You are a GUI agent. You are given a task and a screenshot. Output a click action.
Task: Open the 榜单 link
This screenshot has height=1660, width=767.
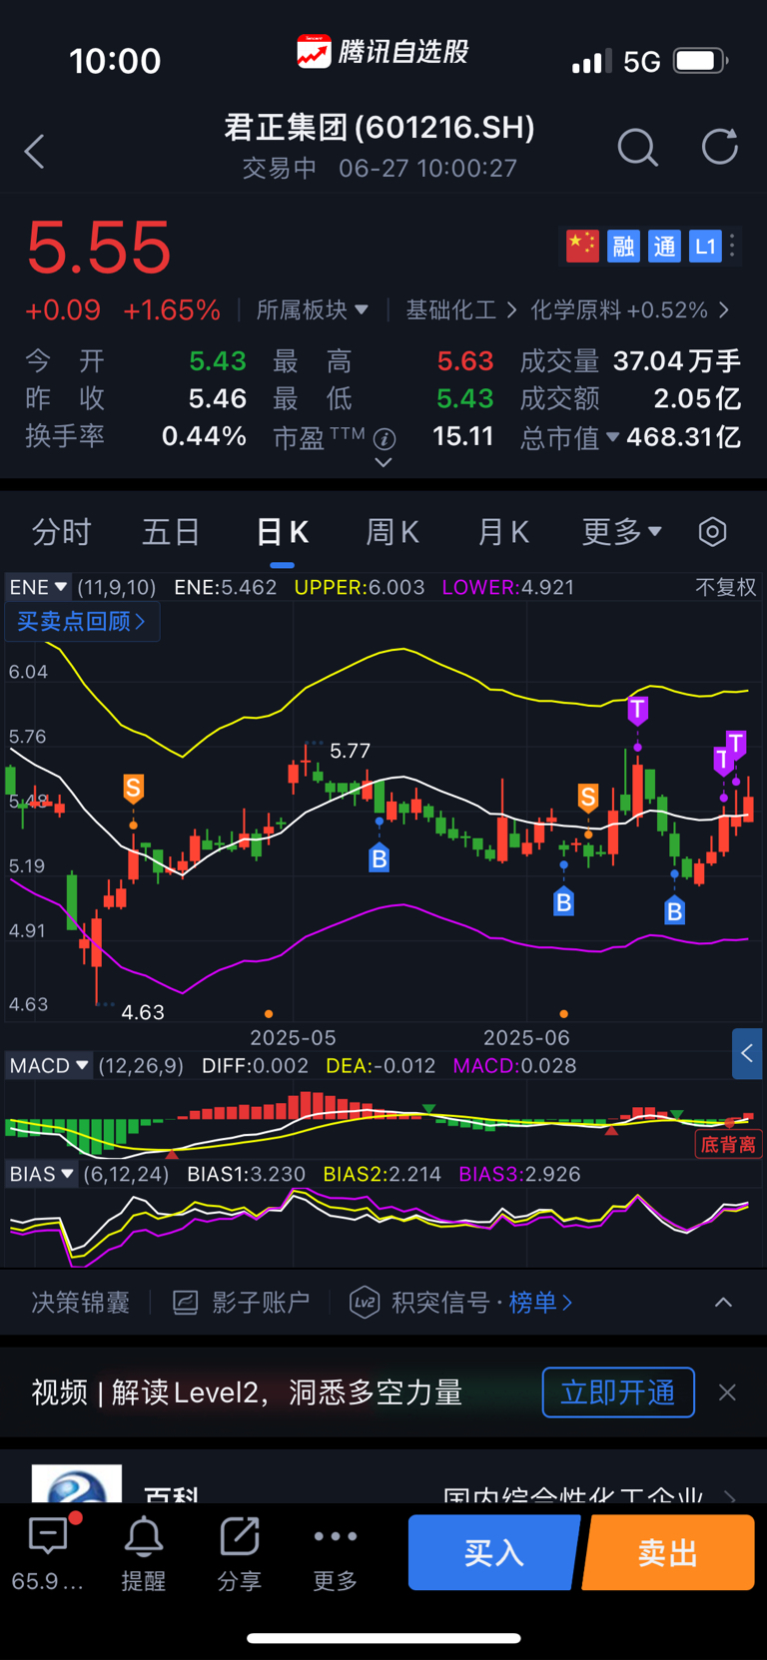(x=540, y=1303)
